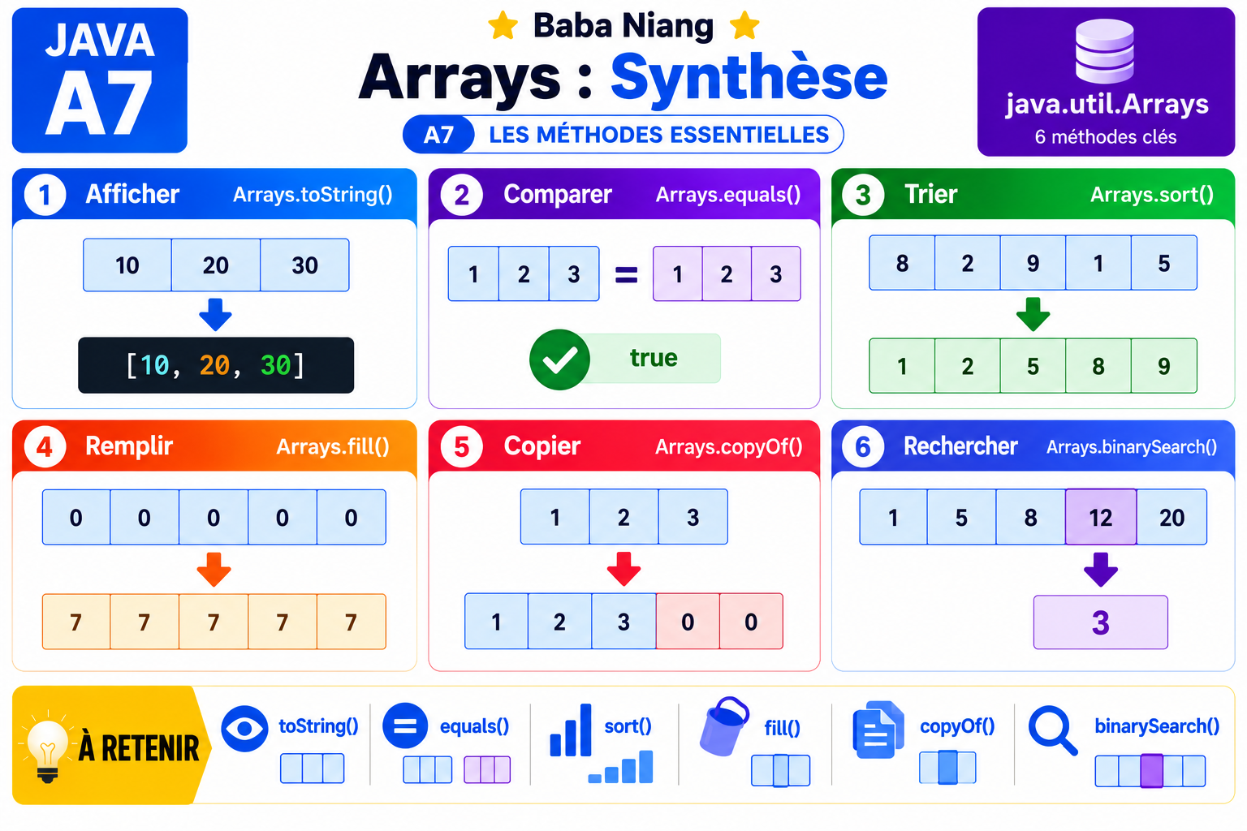
Task: Click the "Baba Niang" author name
Action: 623,26
